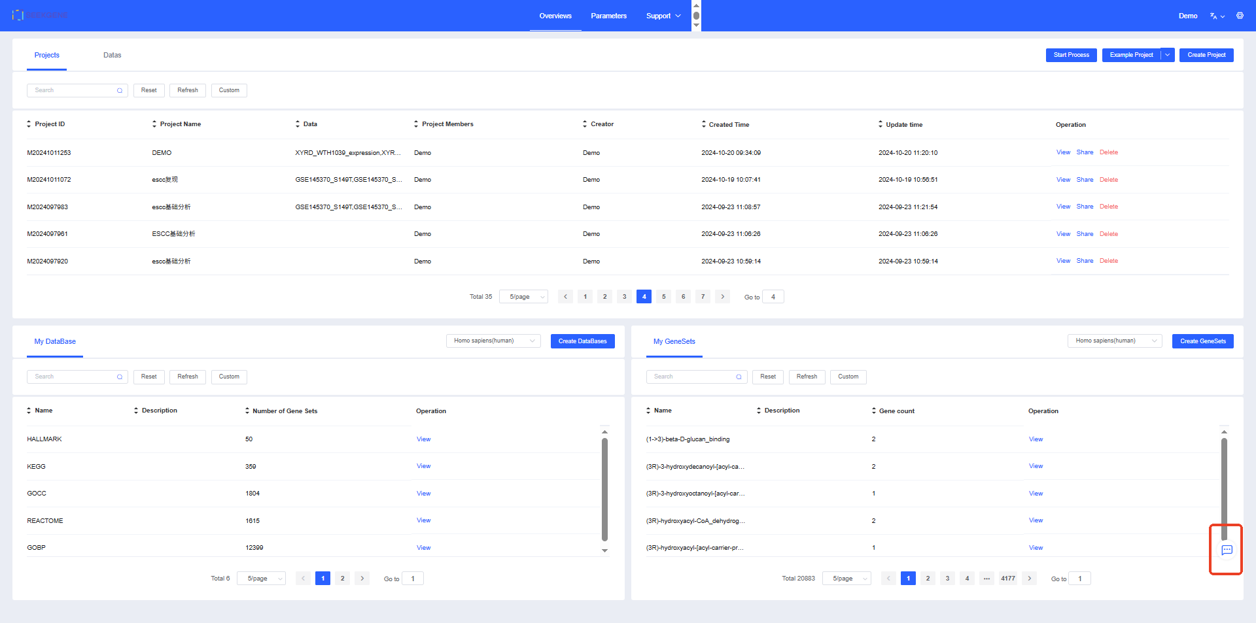This screenshot has width=1256, height=623.
Task: Click the Create Project button
Action: coord(1206,55)
